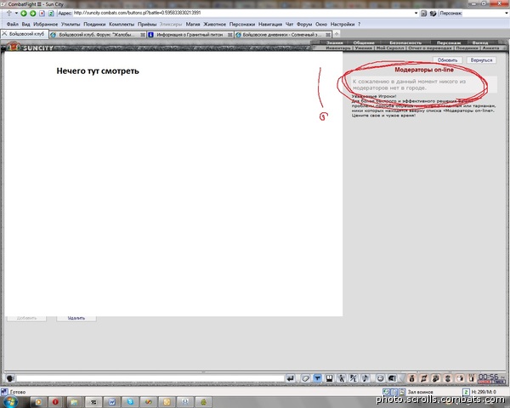Image resolution: width=510 pixels, height=408 pixels.
Task: Click the masks icon next to Персонаж
Action: [433, 14]
